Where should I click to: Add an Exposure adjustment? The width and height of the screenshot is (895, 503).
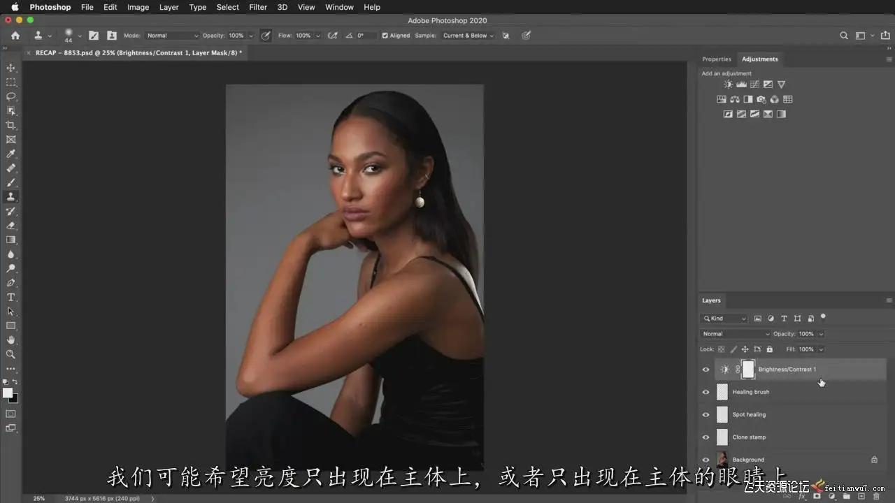(768, 85)
